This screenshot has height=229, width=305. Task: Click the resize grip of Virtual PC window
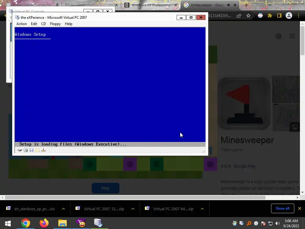[x=204, y=151]
